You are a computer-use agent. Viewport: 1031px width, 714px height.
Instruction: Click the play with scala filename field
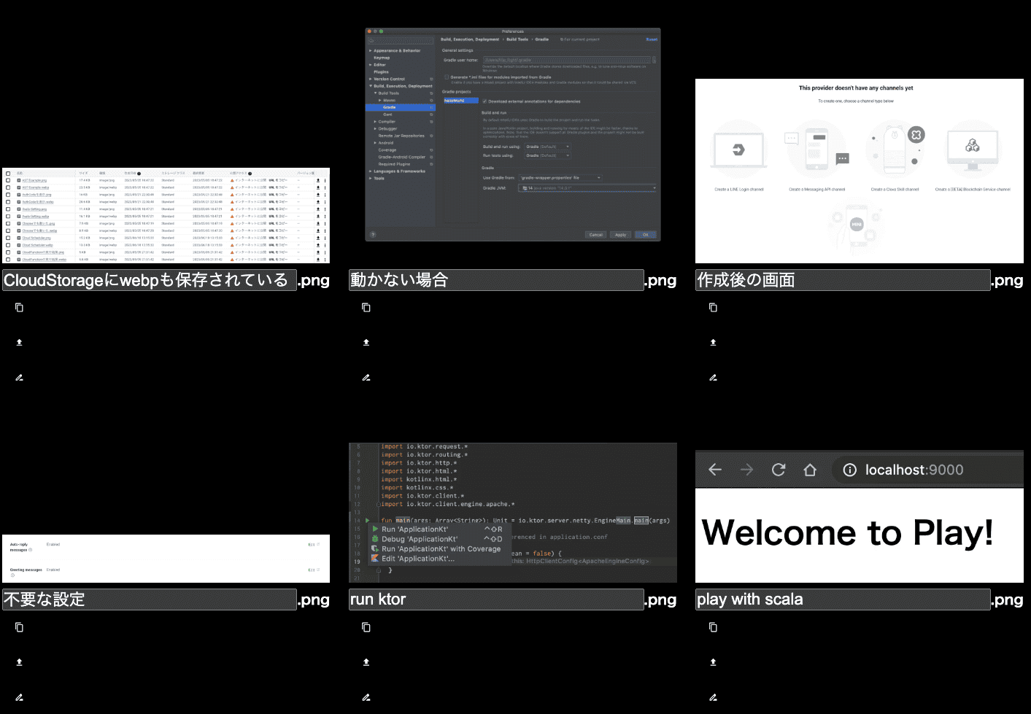click(x=843, y=599)
